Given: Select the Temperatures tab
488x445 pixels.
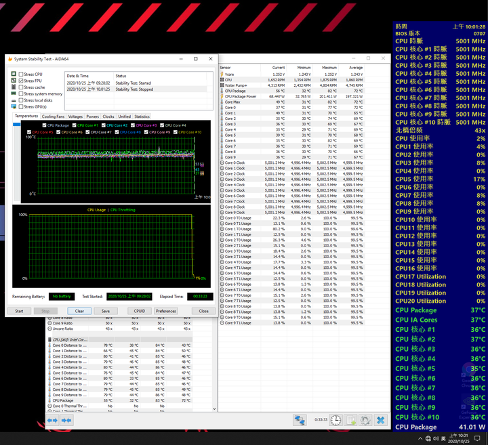Looking at the screenshot, I should tap(26, 116).
